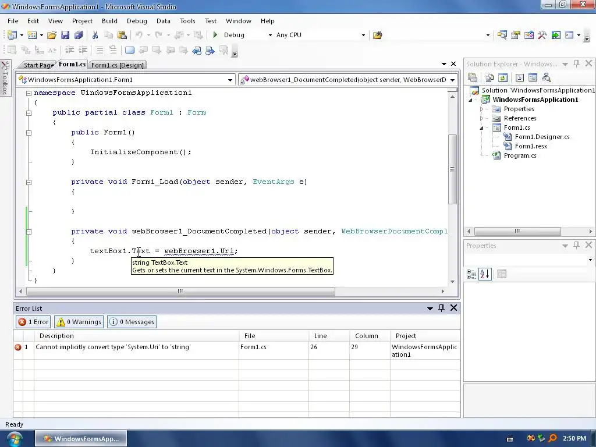Click the Description column header in Error List
Image resolution: width=596 pixels, height=447 pixels.
[136, 336]
